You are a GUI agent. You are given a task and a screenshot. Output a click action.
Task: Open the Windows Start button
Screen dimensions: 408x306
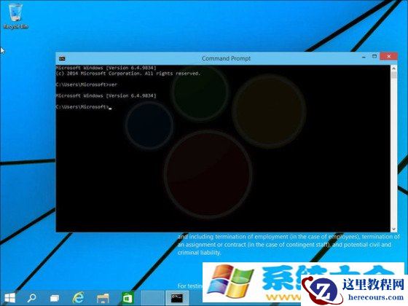click(x=10, y=298)
